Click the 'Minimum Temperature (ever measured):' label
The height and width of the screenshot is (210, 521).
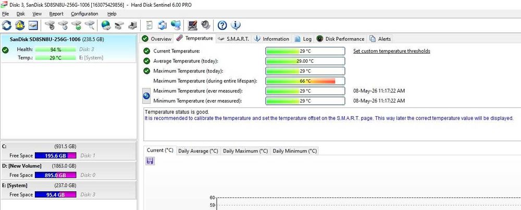click(x=197, y=101)
